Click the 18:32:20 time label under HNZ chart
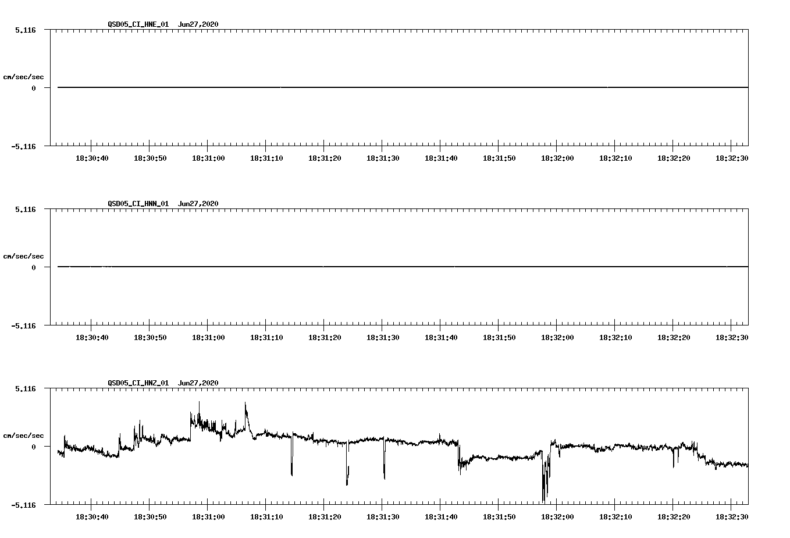 tap(674, 517)
